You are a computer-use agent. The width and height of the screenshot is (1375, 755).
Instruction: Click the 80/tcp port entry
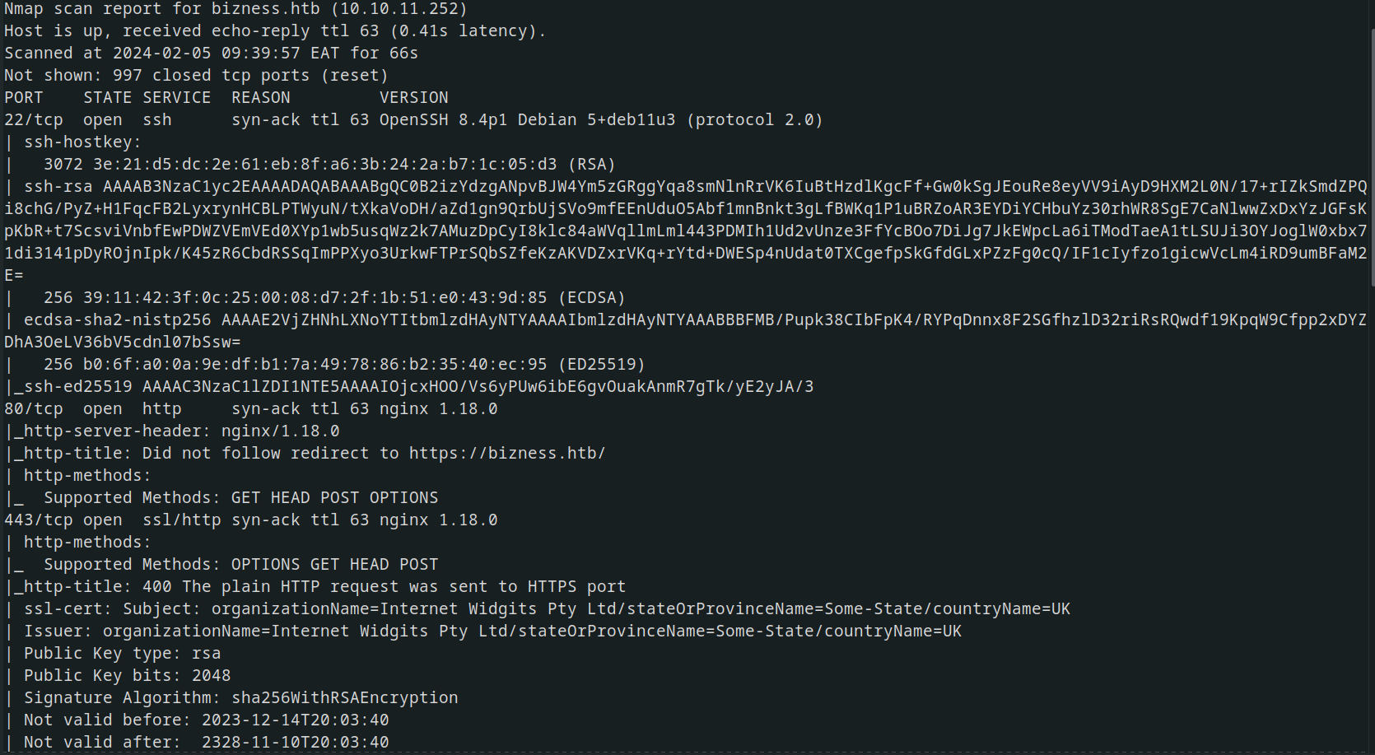(34, 409)
